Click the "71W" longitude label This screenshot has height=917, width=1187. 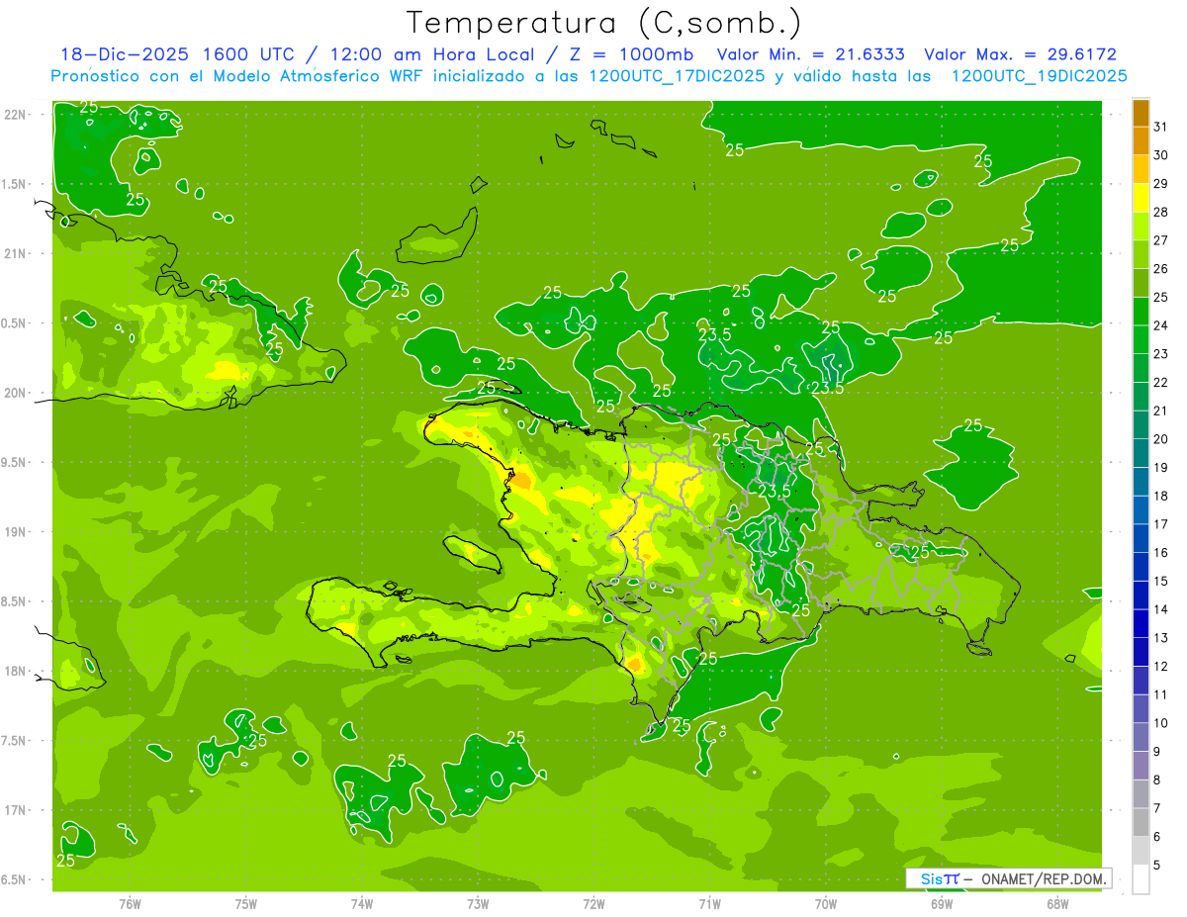point(709,903)
